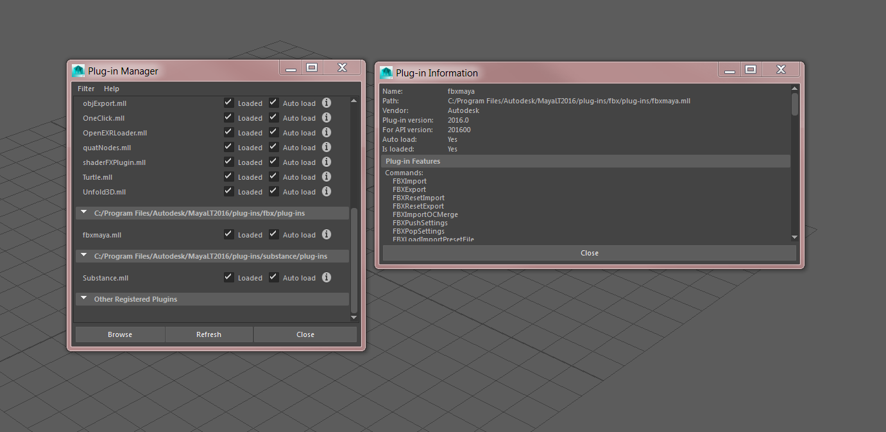Open plug-in information for objExport.mll

327,103
